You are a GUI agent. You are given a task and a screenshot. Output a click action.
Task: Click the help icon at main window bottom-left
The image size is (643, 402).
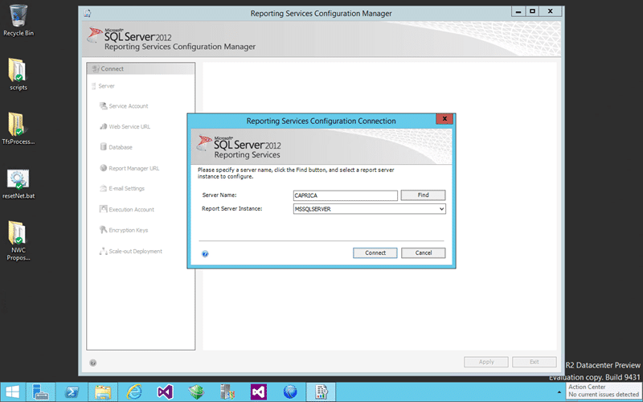coord(93,363)
